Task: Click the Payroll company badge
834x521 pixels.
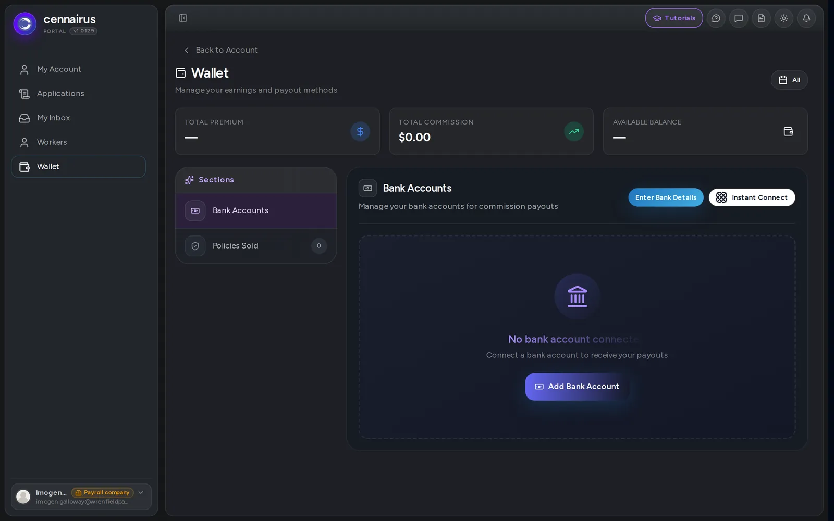Action: (103, 492)
